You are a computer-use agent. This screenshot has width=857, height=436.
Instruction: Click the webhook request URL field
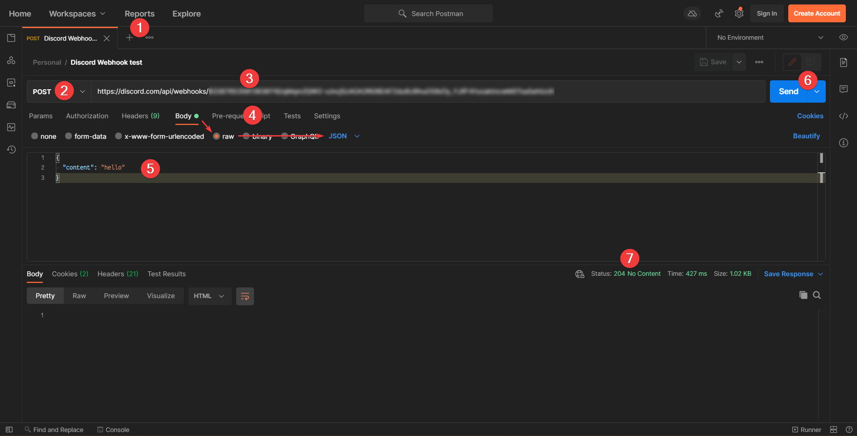click(x=428, y=91)
